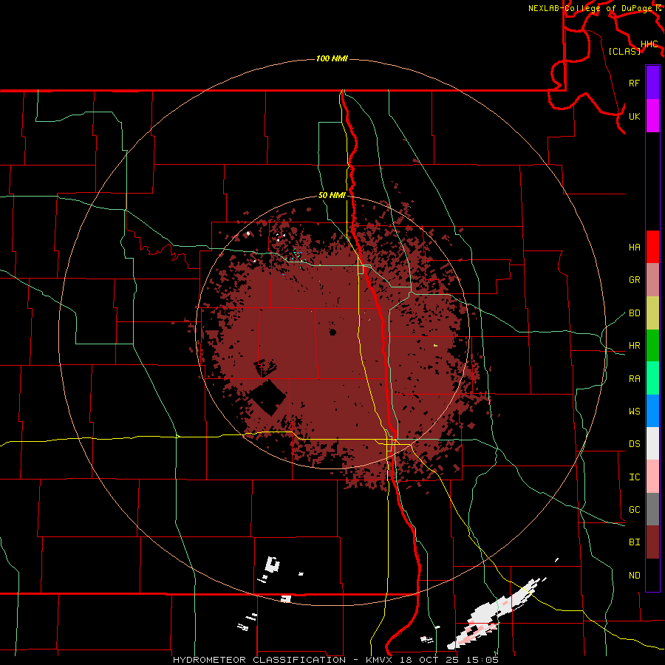Click the GR pinkish legend swatch
The height and width of the screenshot is (665, 665).
pyautogui.click(x=652, y=280)
